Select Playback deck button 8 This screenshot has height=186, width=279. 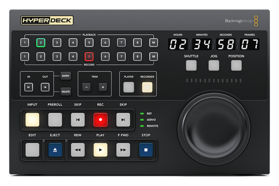pos(137,42)
